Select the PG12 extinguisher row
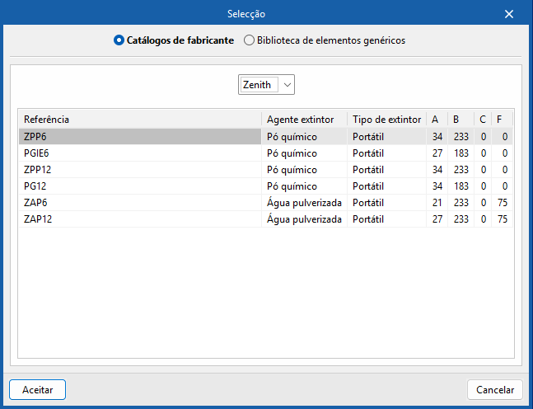533x409 pixels. click(x=140, y=186)
